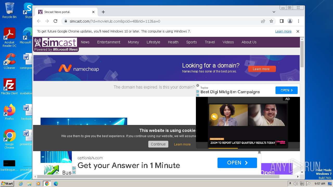
Task: Select the Google Chrome desktop icon
Action: click(9, 139)
